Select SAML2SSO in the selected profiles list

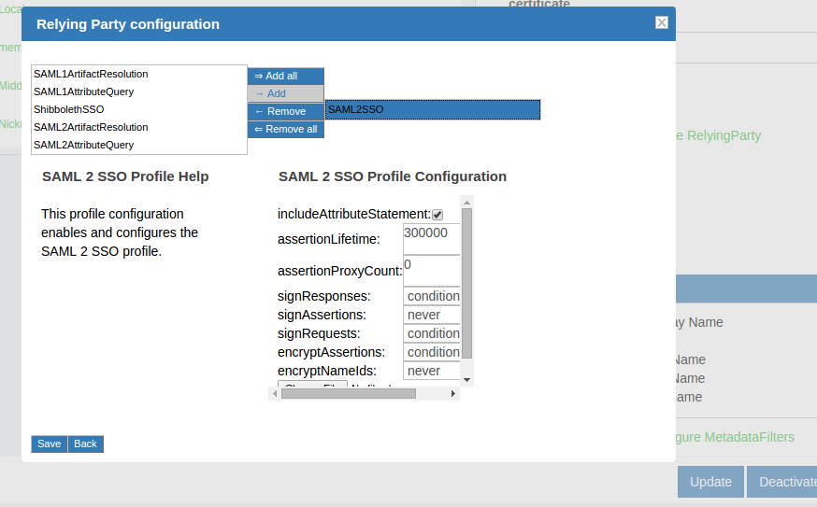click(x=432, y=109)
